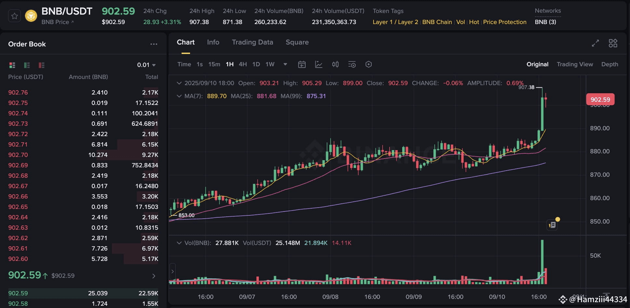Switch chart to Trading View mode
The width and height of the screenshot is (630, 308).
[575, 64]
